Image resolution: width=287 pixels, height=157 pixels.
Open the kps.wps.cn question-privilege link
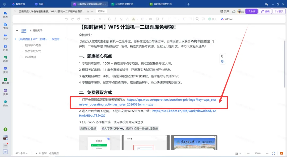coord(147,102)
